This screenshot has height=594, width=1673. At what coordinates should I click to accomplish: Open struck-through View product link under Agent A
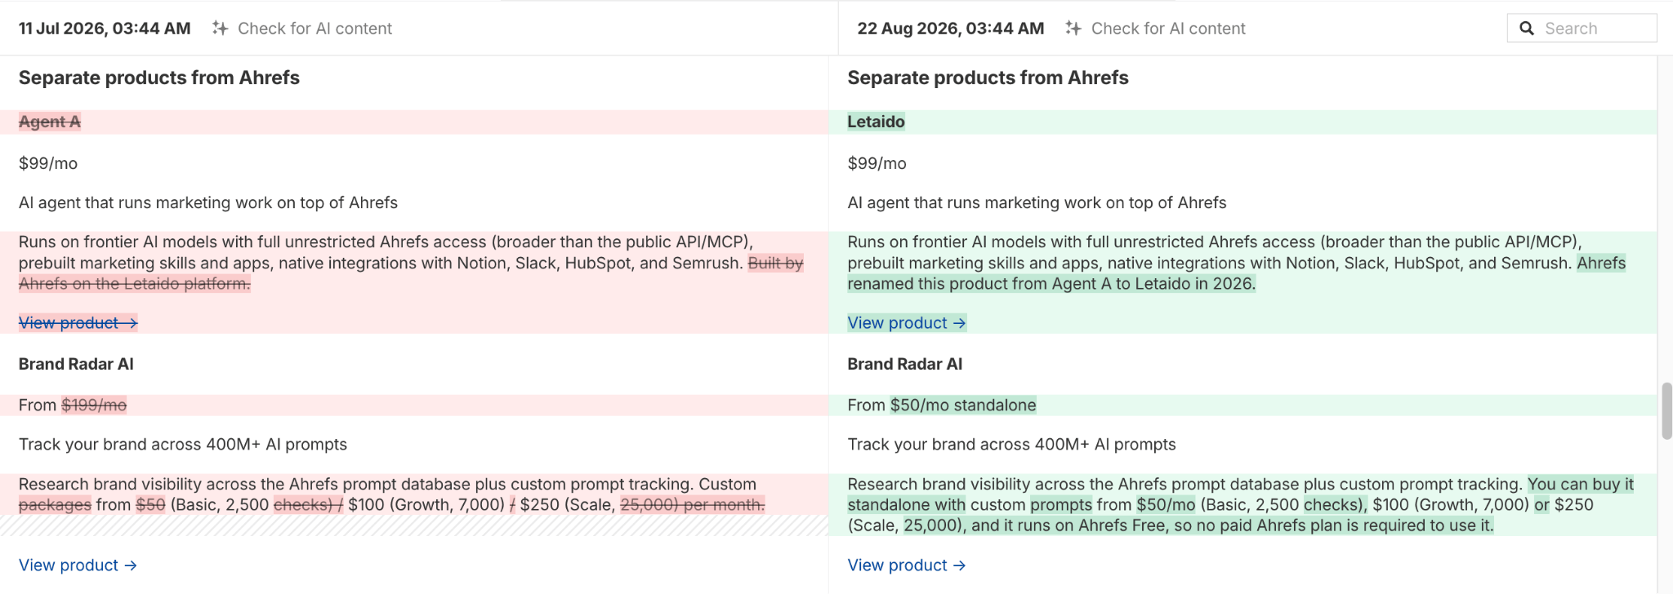(x=78, y=323)
